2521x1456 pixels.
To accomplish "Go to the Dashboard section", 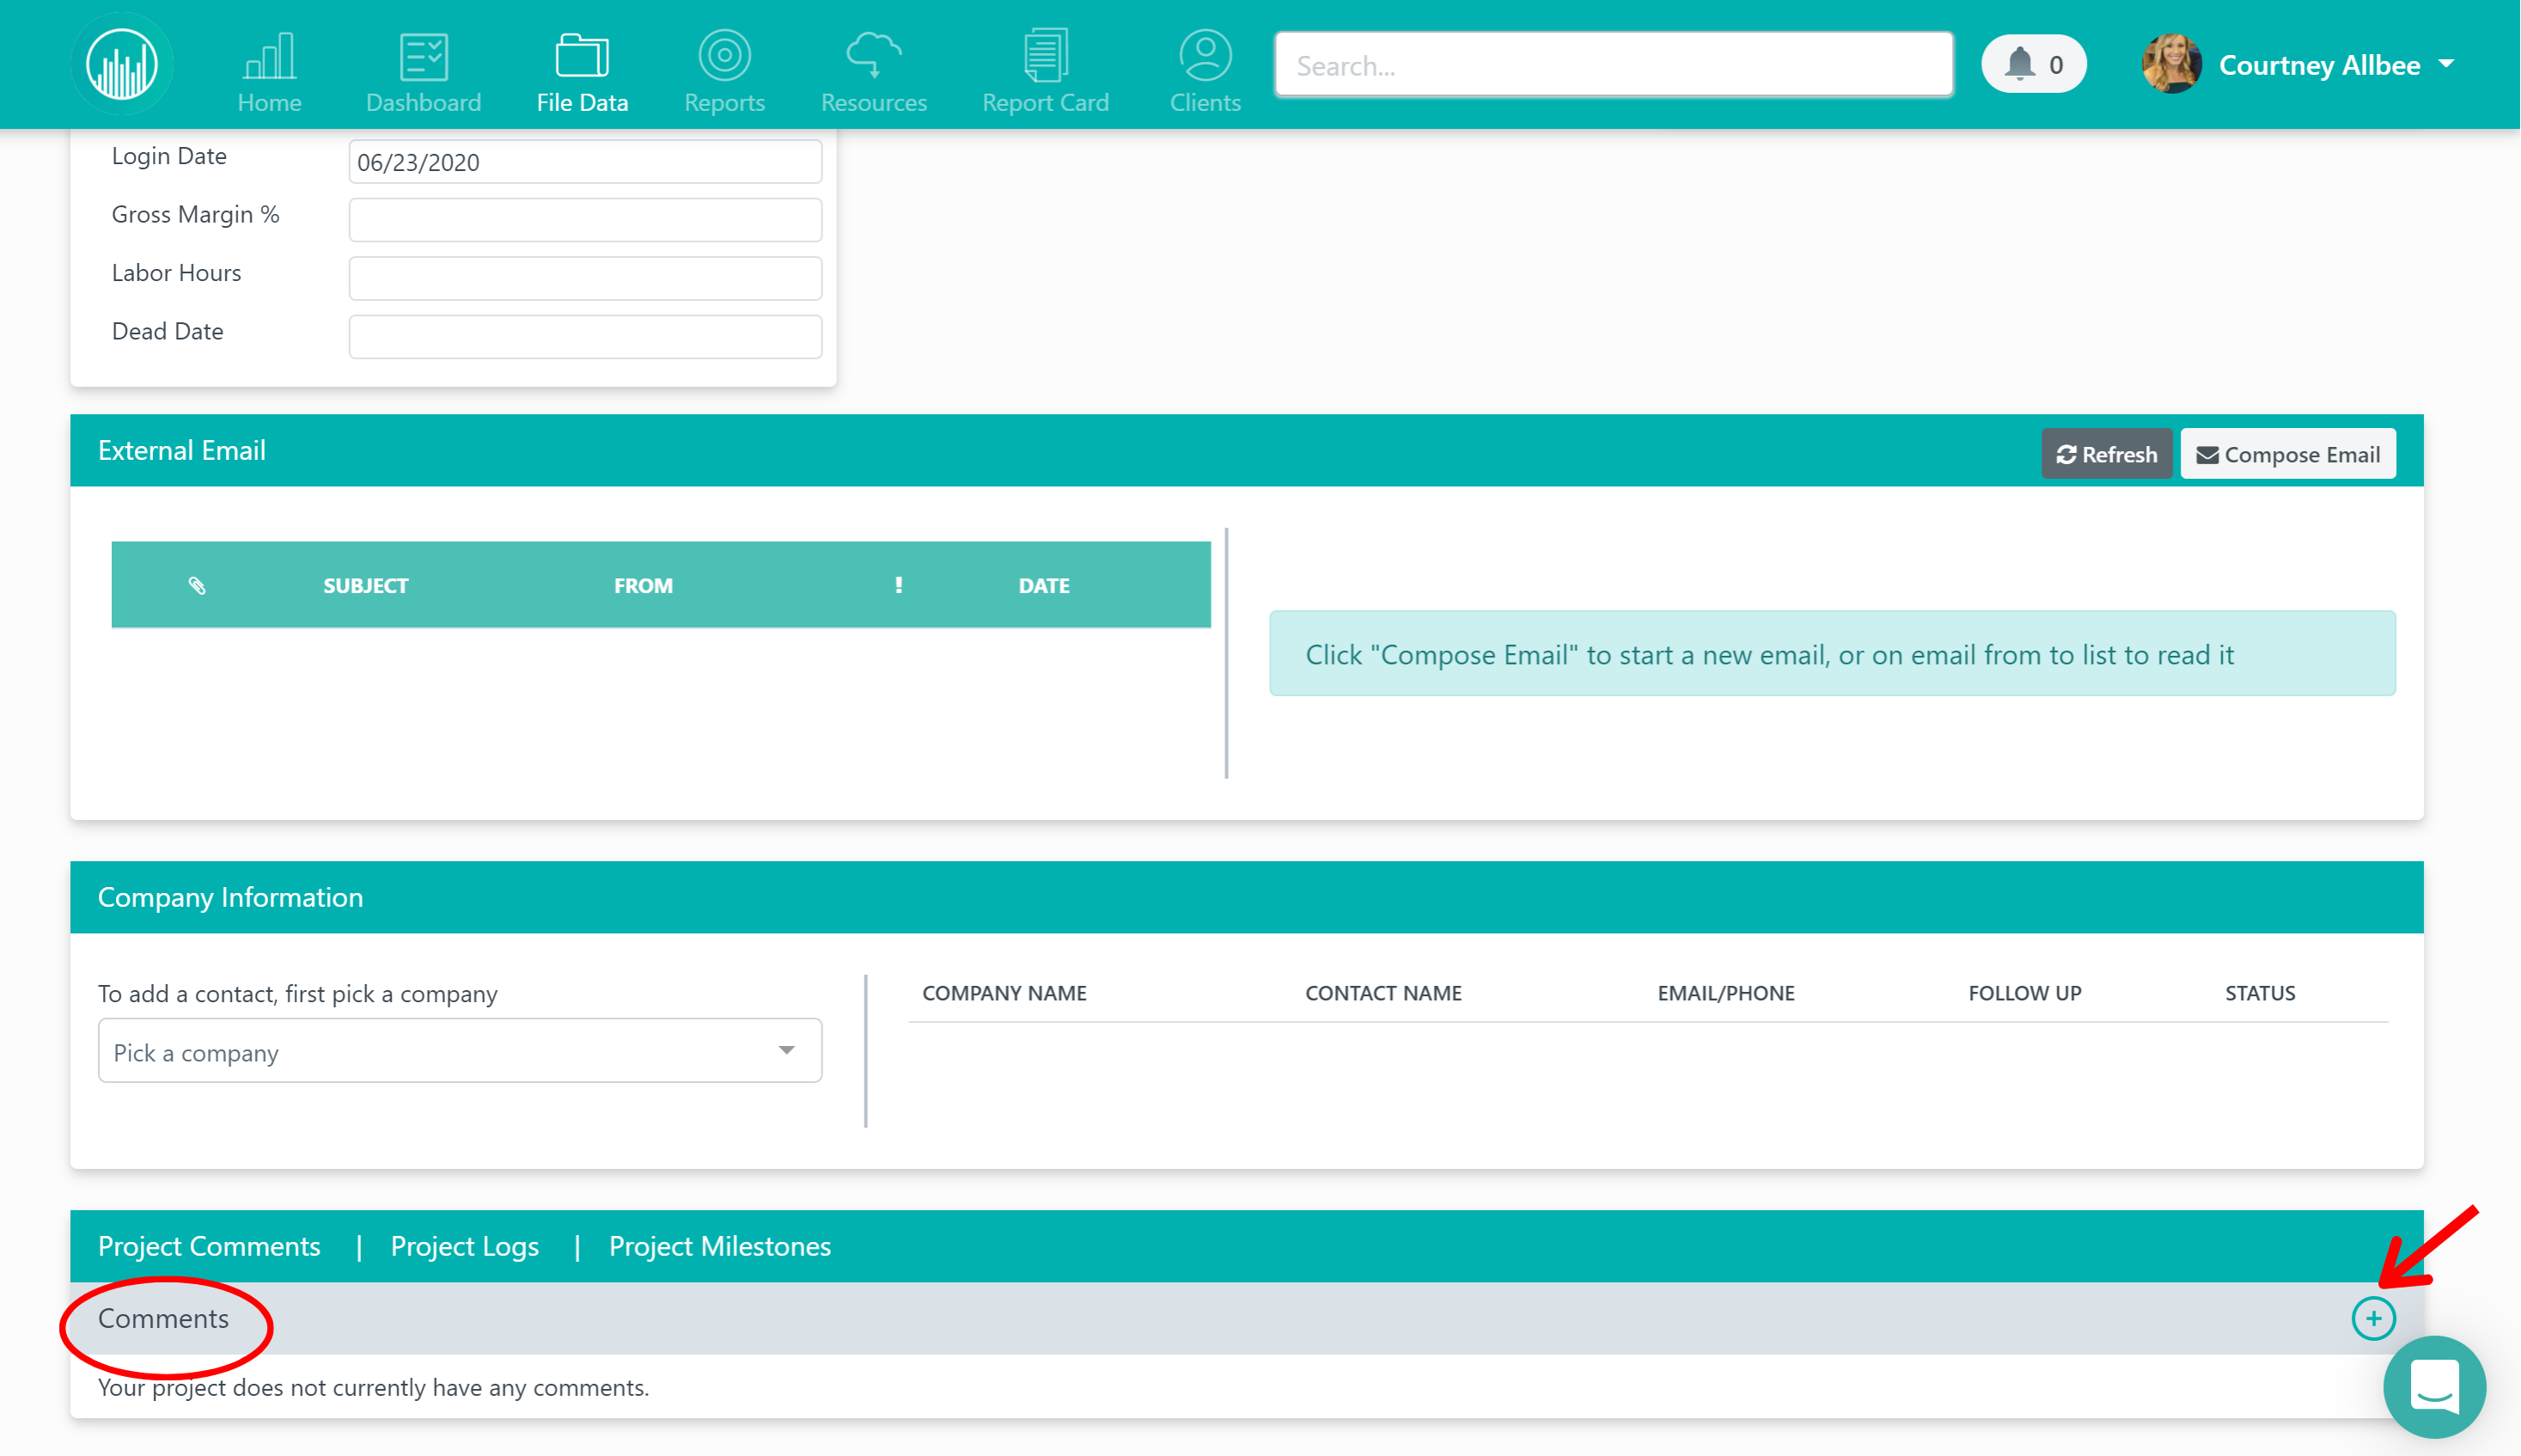I will tap(424, 72).
